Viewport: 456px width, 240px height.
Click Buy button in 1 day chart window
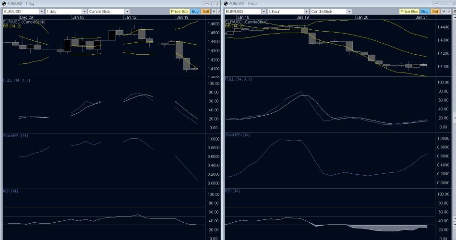(195, 12)
